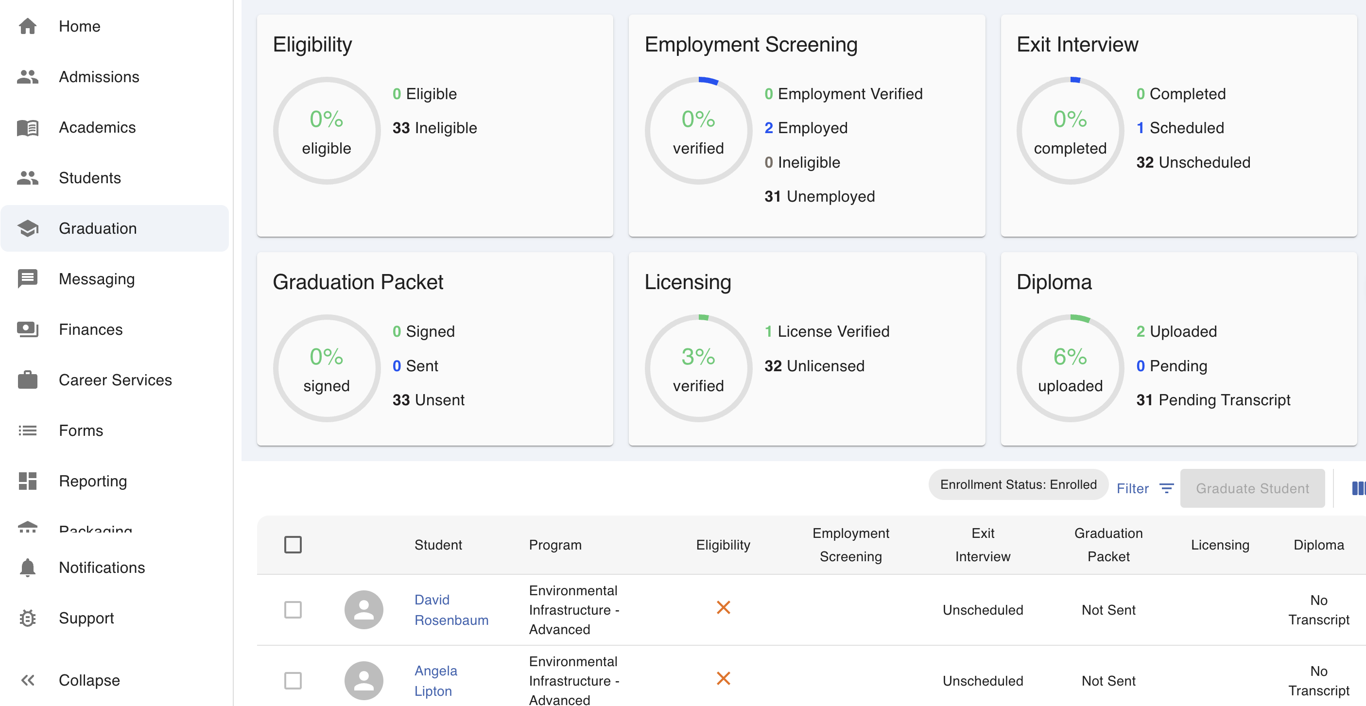
Task: Toggle the select-all students checkbox
Action: click(293, 544)
